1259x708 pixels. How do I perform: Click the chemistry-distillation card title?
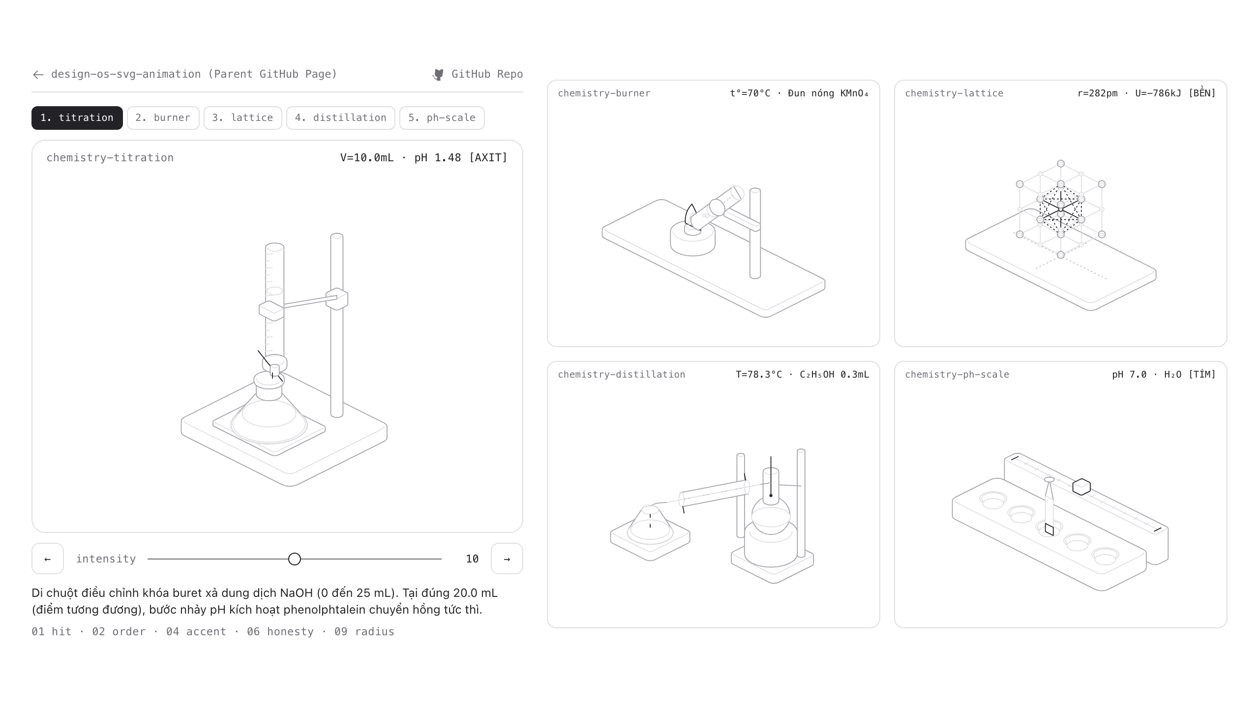coord(622,375)
